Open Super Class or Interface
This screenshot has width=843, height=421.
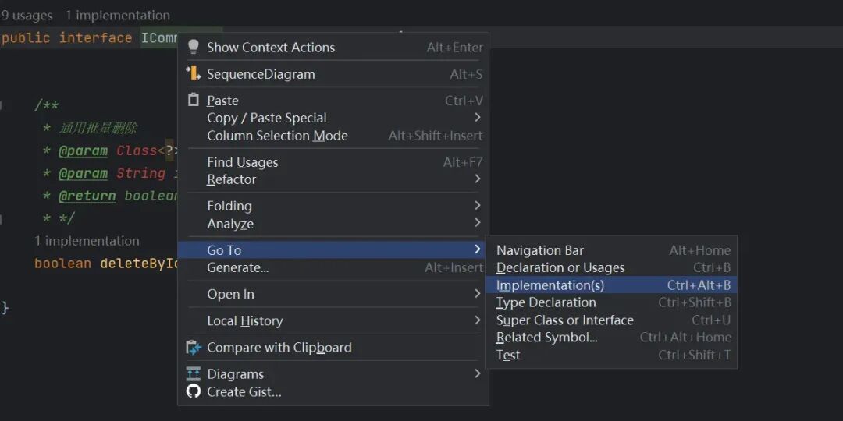click(x=564, y=320)
